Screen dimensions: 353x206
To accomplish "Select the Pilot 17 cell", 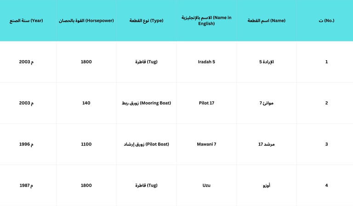I will coord(206,103).
